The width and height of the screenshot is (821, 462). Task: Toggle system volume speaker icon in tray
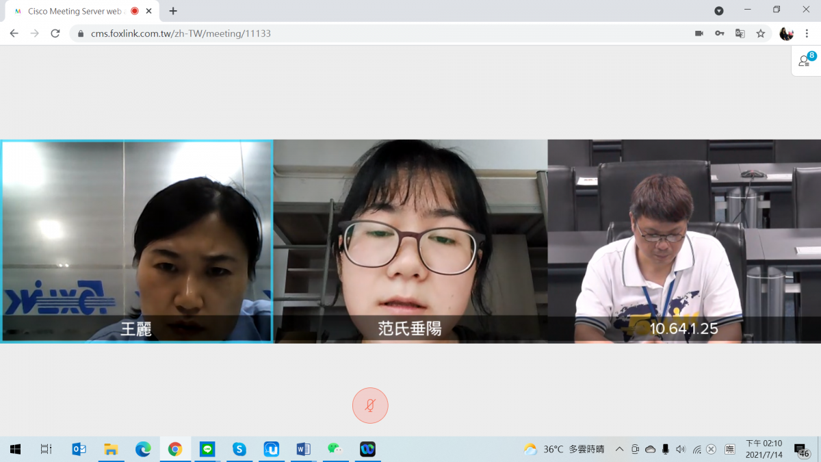pos(680,449)
